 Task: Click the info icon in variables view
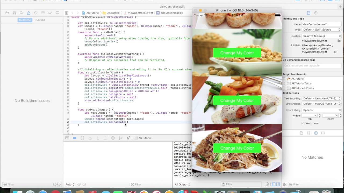pyautogui.click(x=84, y=184)
